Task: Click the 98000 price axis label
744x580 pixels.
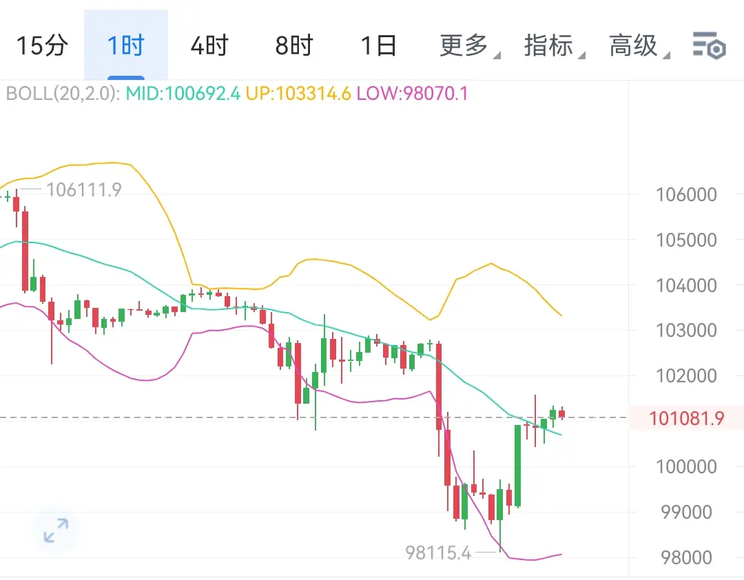Action: tap(686, 558)
